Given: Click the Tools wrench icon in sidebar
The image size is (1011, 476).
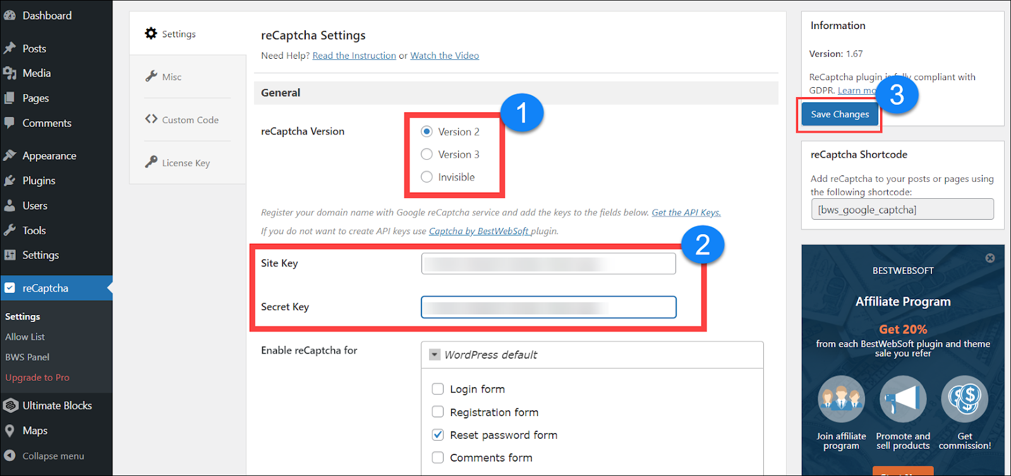Looking at the screenshot, I should pyautogui.click(x=9, y=230).
